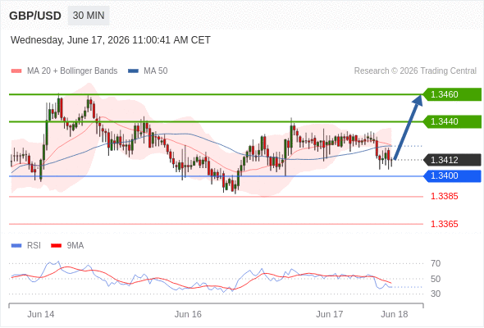Click the 1.3460 resistance price tag
The width and height of the screenshot is (484, 328).
pyautogui.click(x=452, y=94)
